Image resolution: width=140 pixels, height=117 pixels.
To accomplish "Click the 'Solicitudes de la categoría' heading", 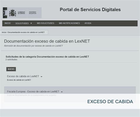I will tap(47, 57).
